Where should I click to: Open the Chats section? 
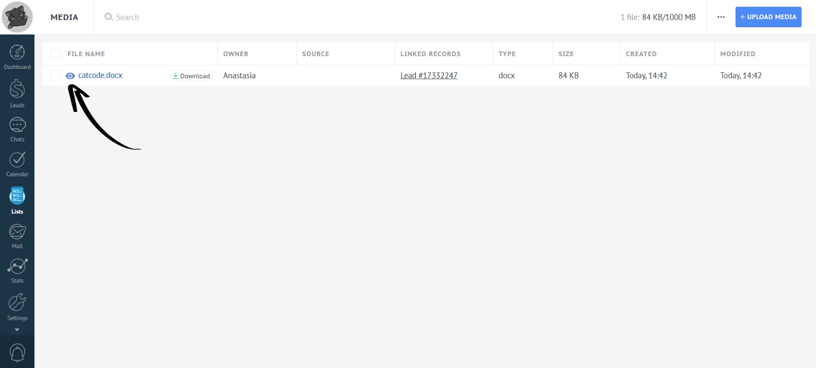coord(17,129)
